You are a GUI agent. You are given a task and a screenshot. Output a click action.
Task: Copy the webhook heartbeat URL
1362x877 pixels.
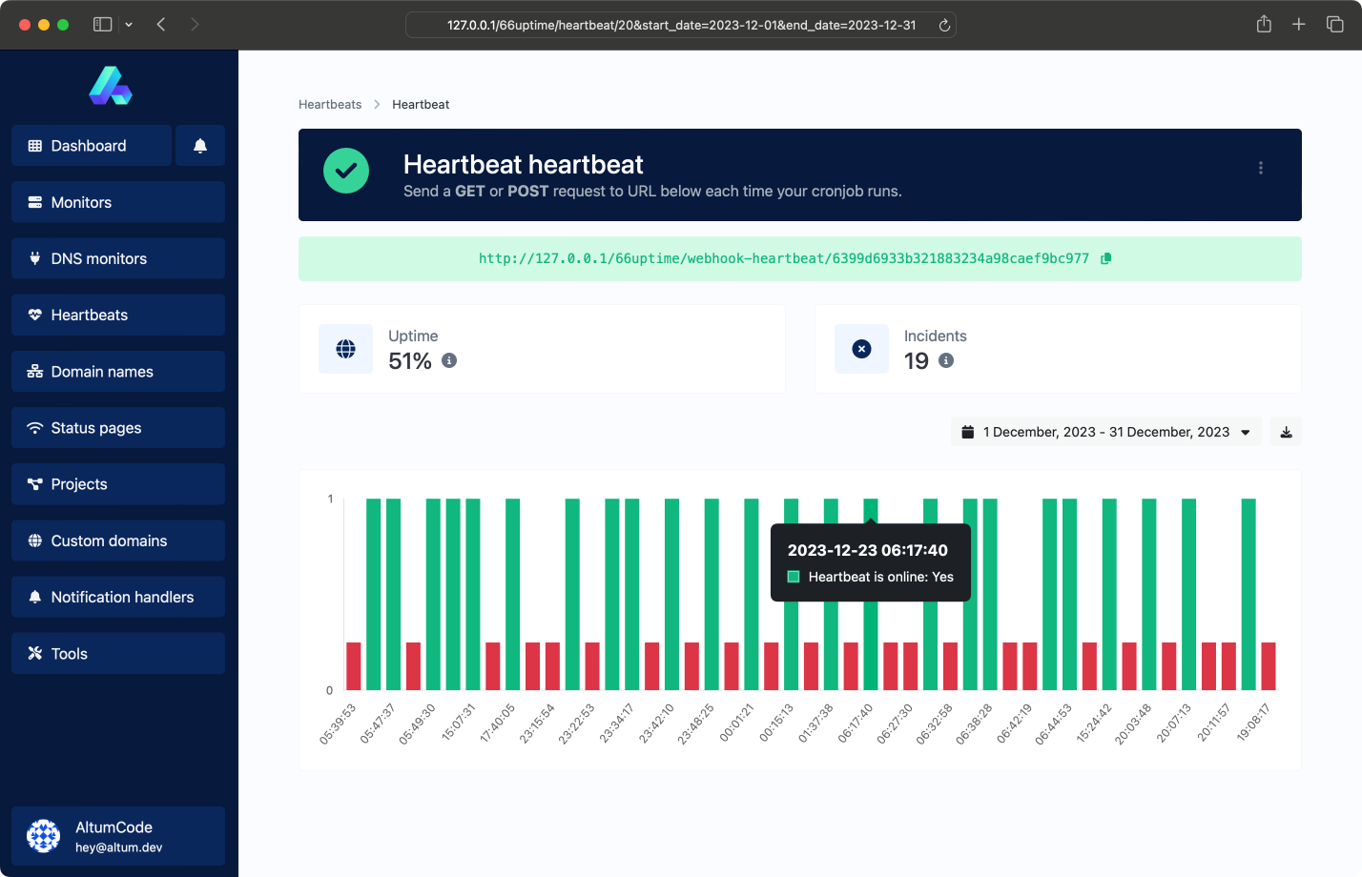click(x=1105, y=258)
